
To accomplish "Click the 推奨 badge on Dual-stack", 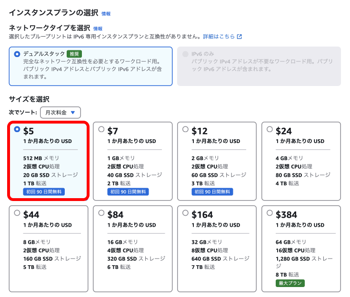I will [74, 54].
